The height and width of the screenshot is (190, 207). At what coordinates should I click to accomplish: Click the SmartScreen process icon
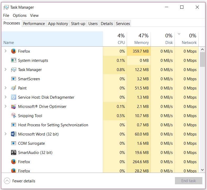tap(14, 79)
